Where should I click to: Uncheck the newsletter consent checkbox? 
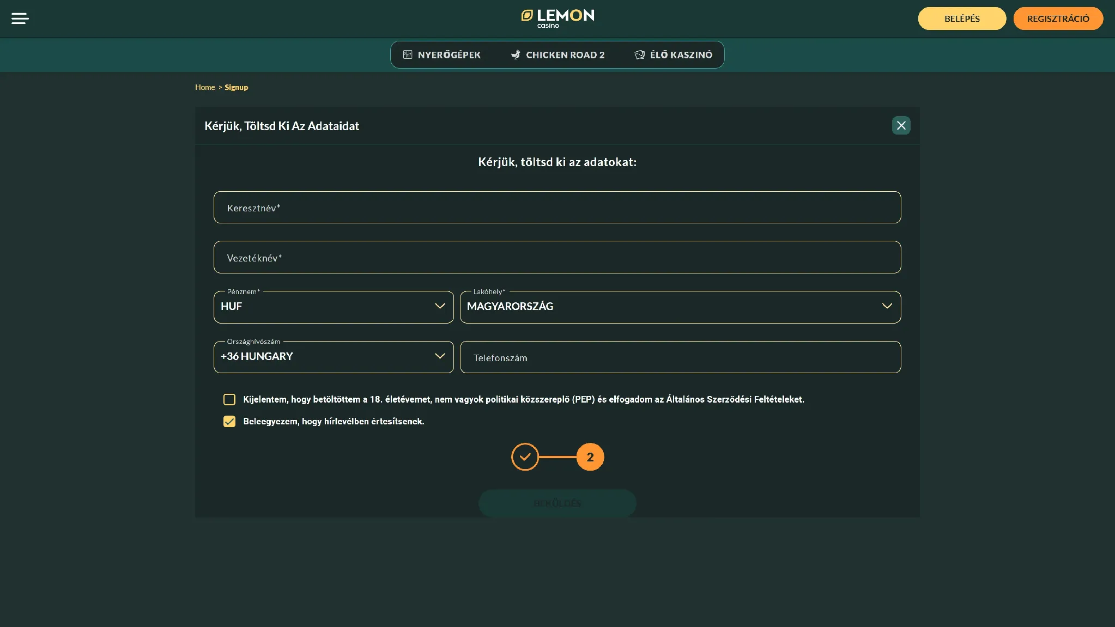[x=229, y=422]
